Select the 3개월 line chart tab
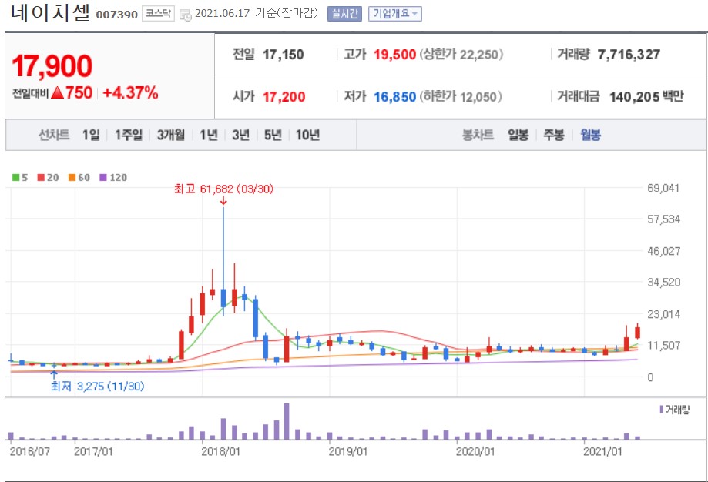The image size is (708, 482). pos(171,135)
